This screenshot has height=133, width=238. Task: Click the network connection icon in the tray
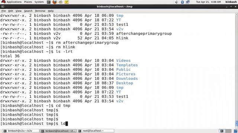(188, 2)
